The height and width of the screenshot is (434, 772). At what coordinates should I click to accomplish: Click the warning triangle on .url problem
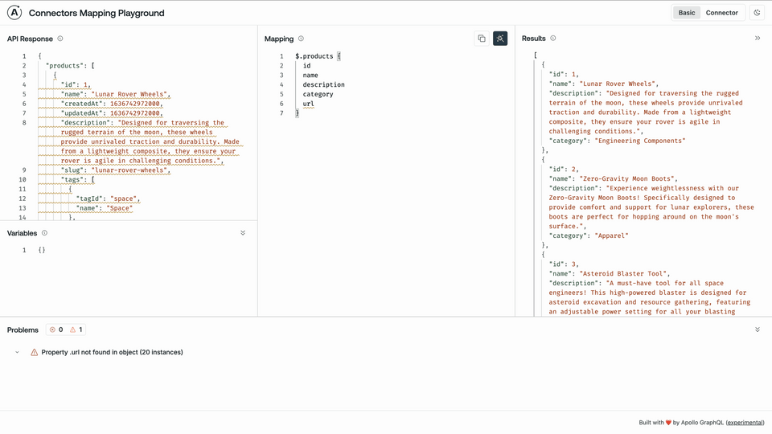pyautogui.click(x=34, y=352)
